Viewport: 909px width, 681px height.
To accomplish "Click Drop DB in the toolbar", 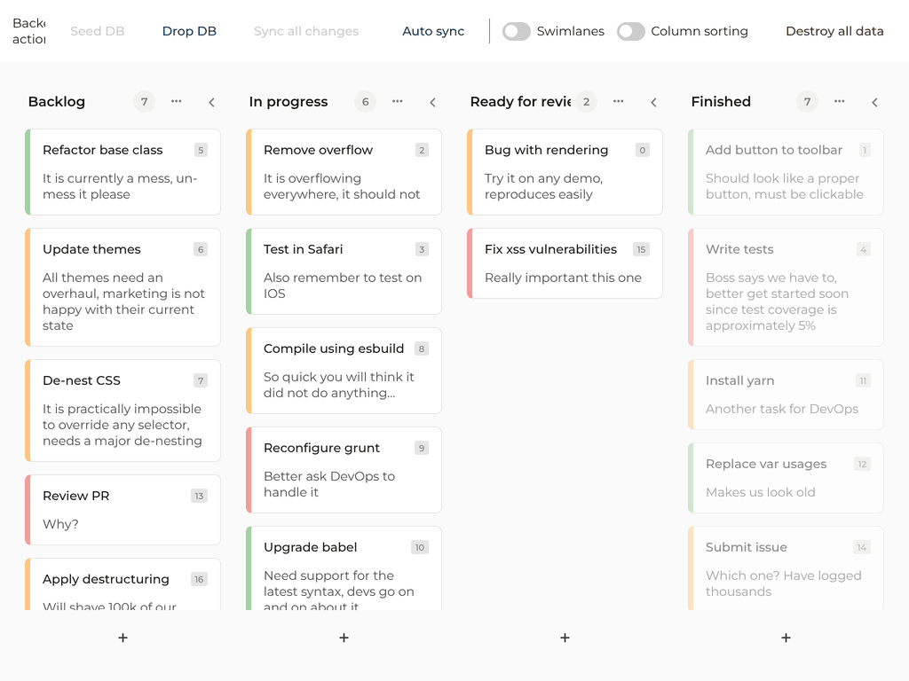I will [x=189, y=31].
